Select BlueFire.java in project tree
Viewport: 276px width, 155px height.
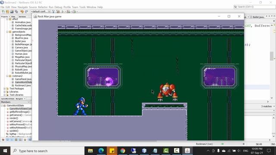(x=22, y=38)
